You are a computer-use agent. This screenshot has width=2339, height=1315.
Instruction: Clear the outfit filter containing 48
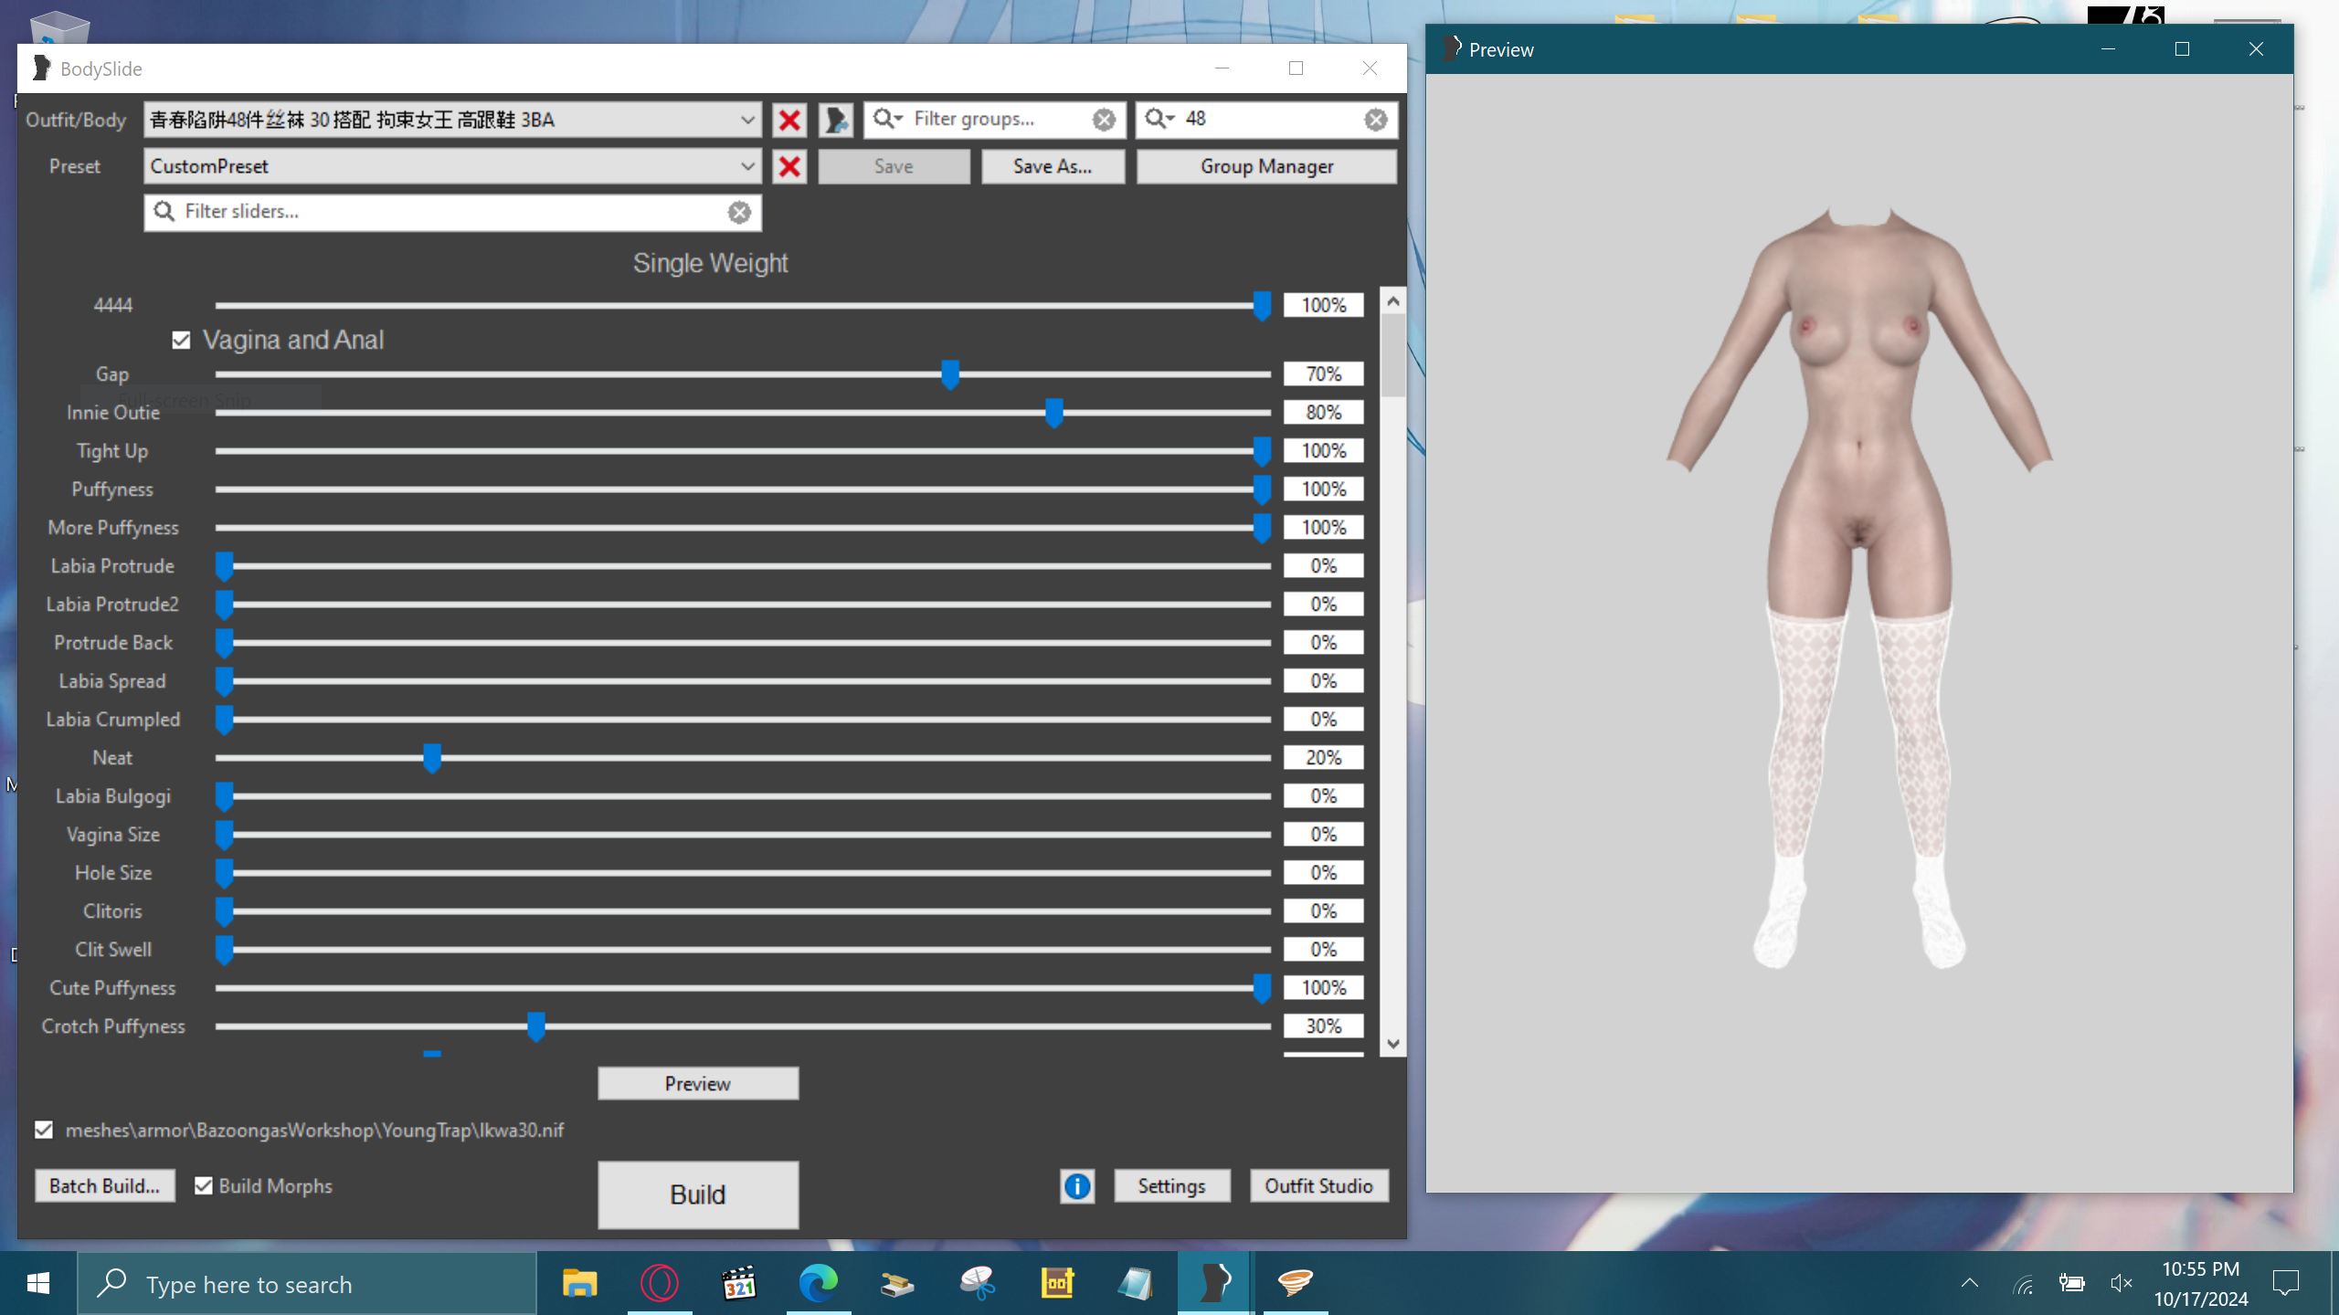click(x=1376, y=120)
